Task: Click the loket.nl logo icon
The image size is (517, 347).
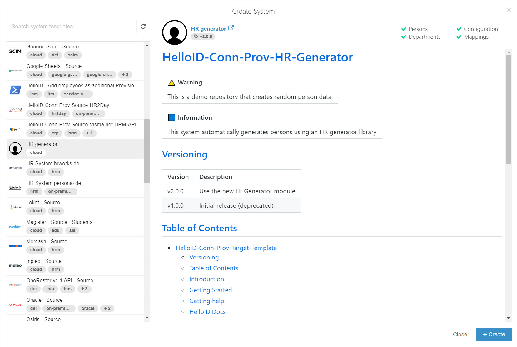Action: point(15,207)
